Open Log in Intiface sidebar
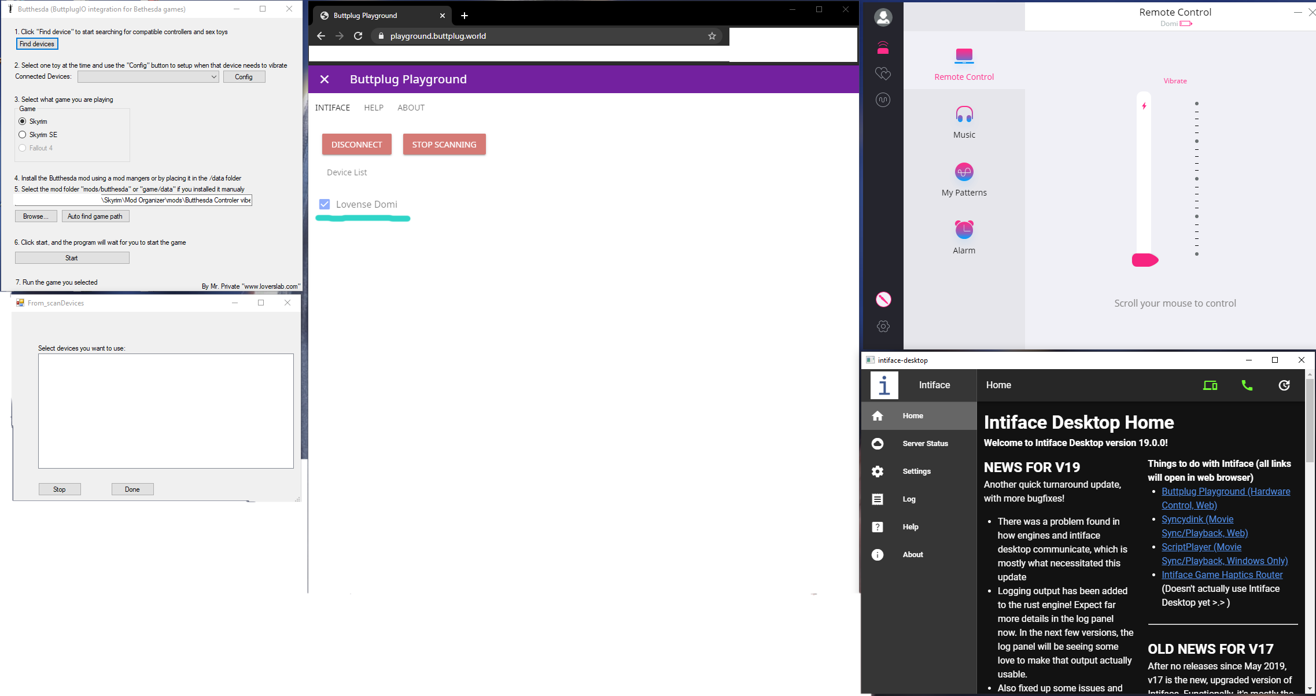This screenshot has height=696, width=1316. coord(919,499)
